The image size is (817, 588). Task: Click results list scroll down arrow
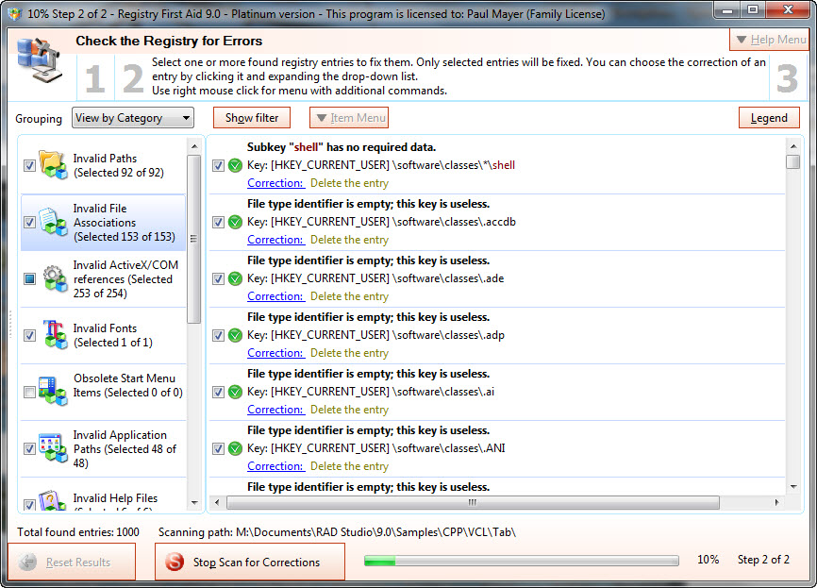click(x=793, y=487)
